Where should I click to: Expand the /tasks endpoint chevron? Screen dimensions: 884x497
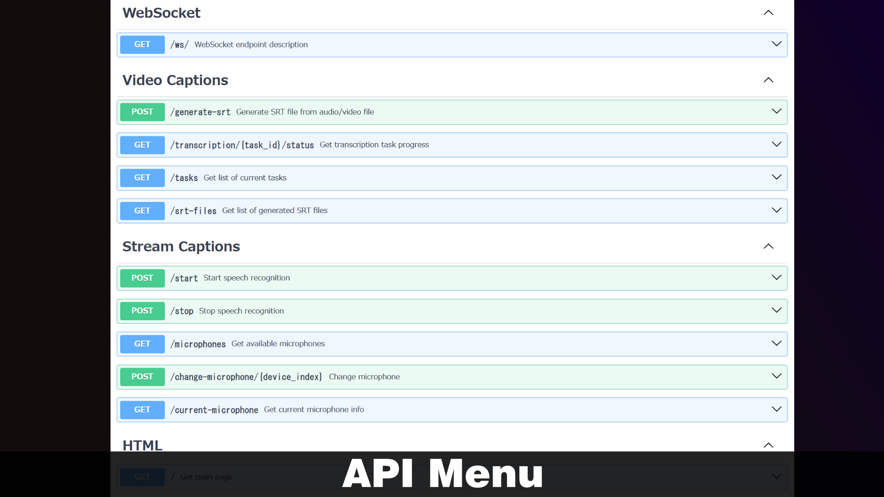pos(776,177)
